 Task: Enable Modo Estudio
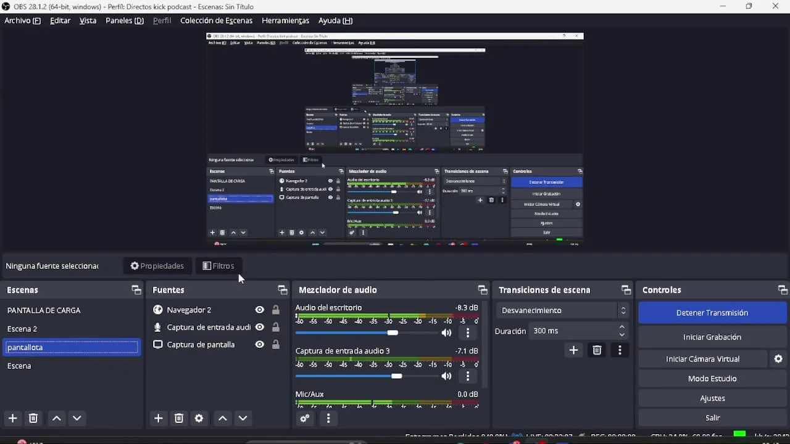coord(712,379)
